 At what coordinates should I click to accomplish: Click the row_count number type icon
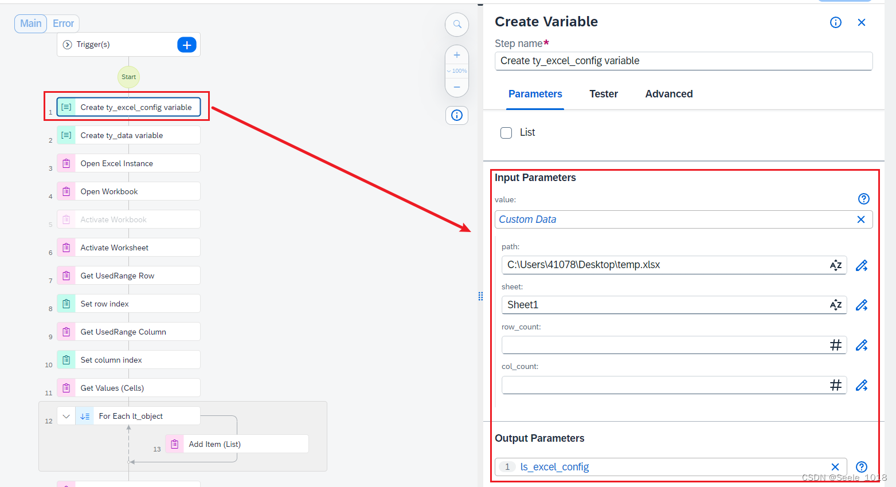click(x=836, y=345)
